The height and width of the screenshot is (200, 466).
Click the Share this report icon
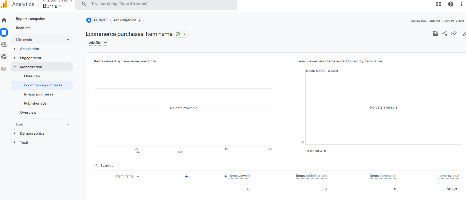(x=445, y=33)
